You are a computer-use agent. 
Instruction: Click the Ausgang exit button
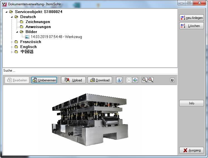192,150
